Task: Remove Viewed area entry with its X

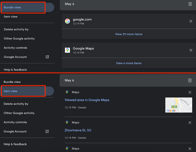Action: pyautogui.click(x=190, y=92)
